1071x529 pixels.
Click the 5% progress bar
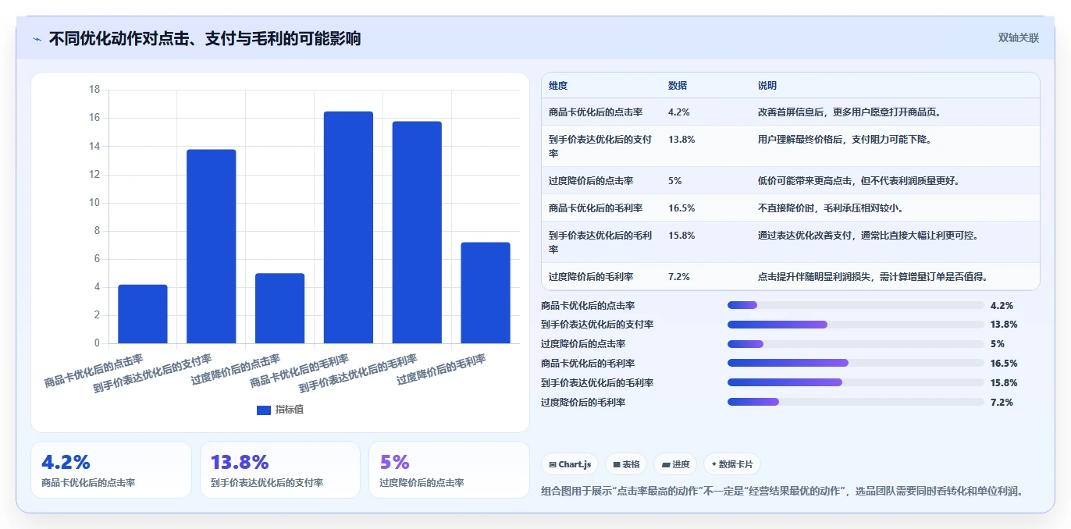pyautogui.click(x=856, y=344)
